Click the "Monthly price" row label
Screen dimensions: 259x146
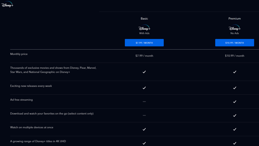click(19, 54)
